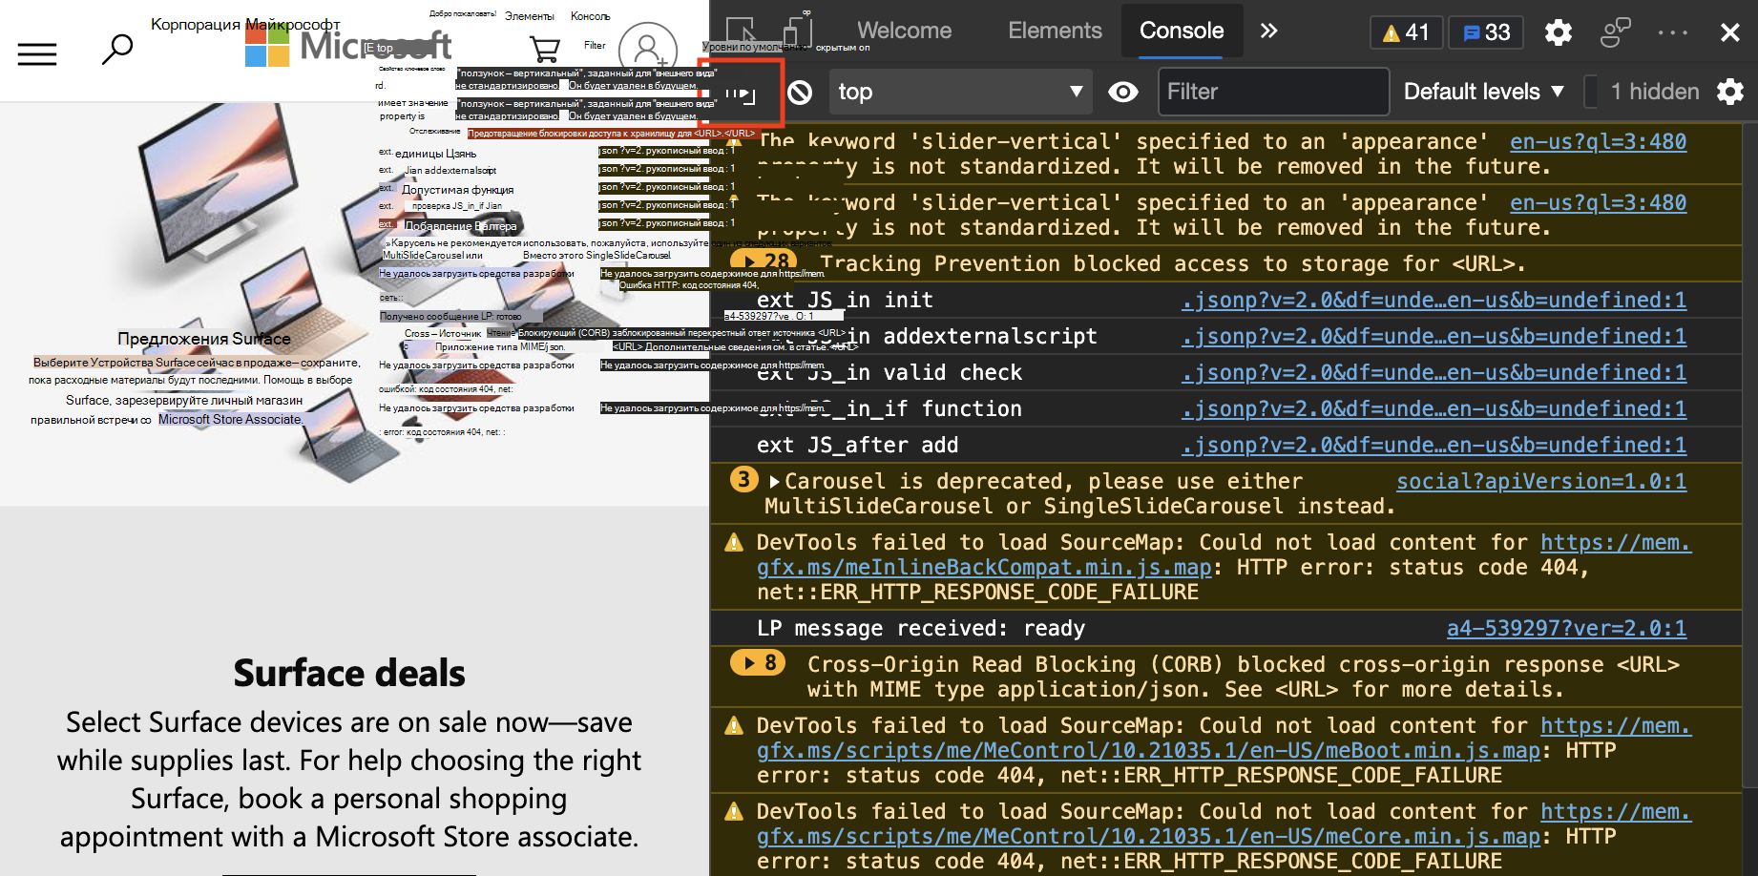Open the Default levels dropdown
The image size is (1758, 876).
pos(1483,92)
